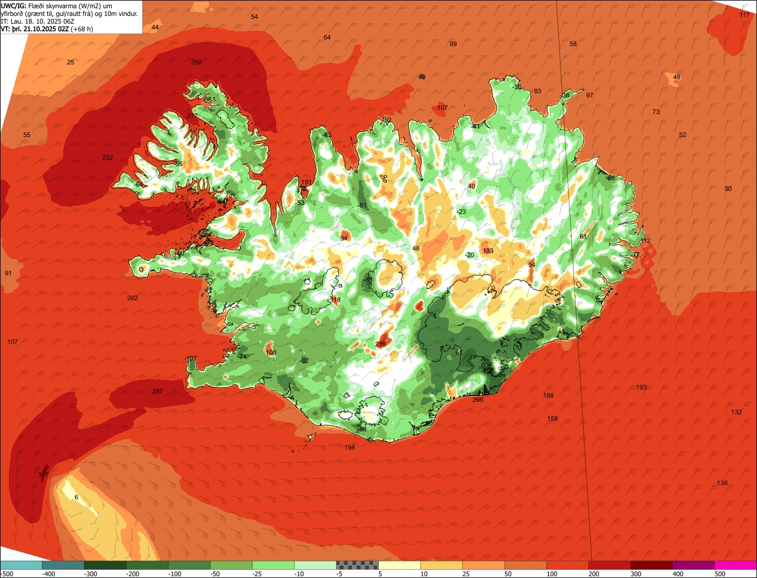Pick the legend swatch between -100 and -50
Image resolution: width=757 pixels, height=578 pixels.
coord(189,565)
